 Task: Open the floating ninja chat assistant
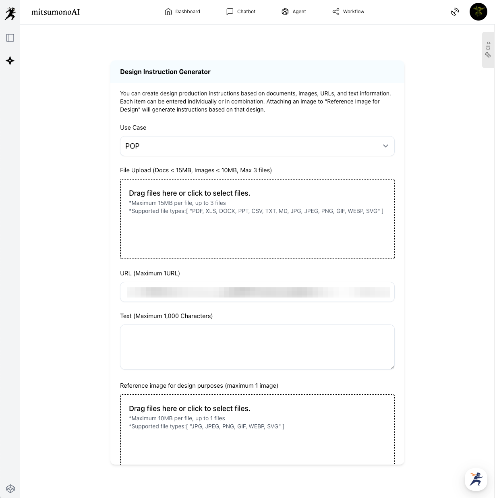pyautogui.click(x=476, y=479)
